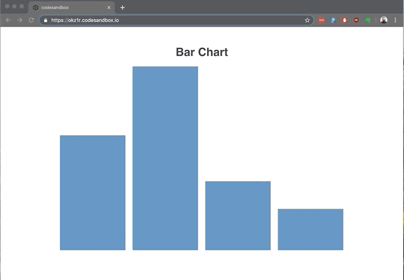This screenshot has height=280, width=404.
Task: Click the first bar in the chart
Action: 93,193
